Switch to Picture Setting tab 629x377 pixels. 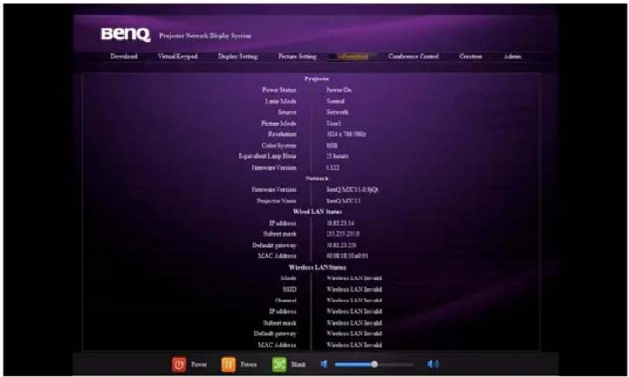point(297,56)
